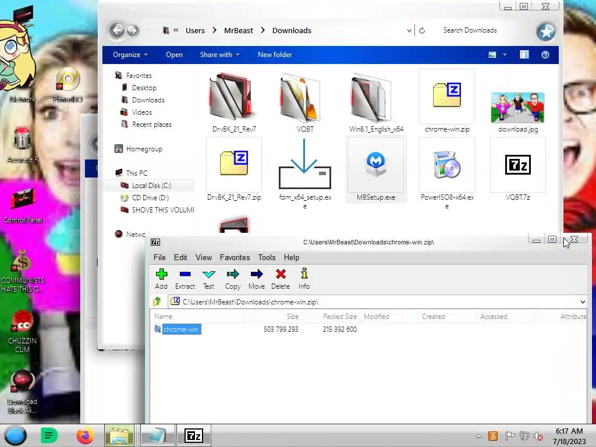
Task: Select the VQBT.7z archive
Action: point(517,169)
